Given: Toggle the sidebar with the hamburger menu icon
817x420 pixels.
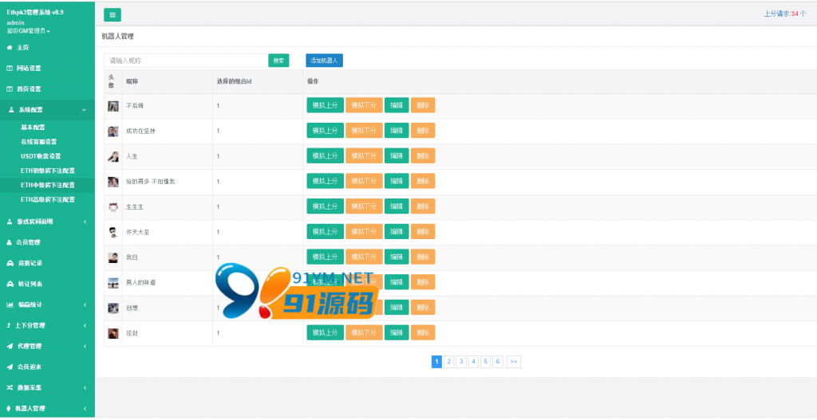Looking at the screenshot, I should click(112, 15).
